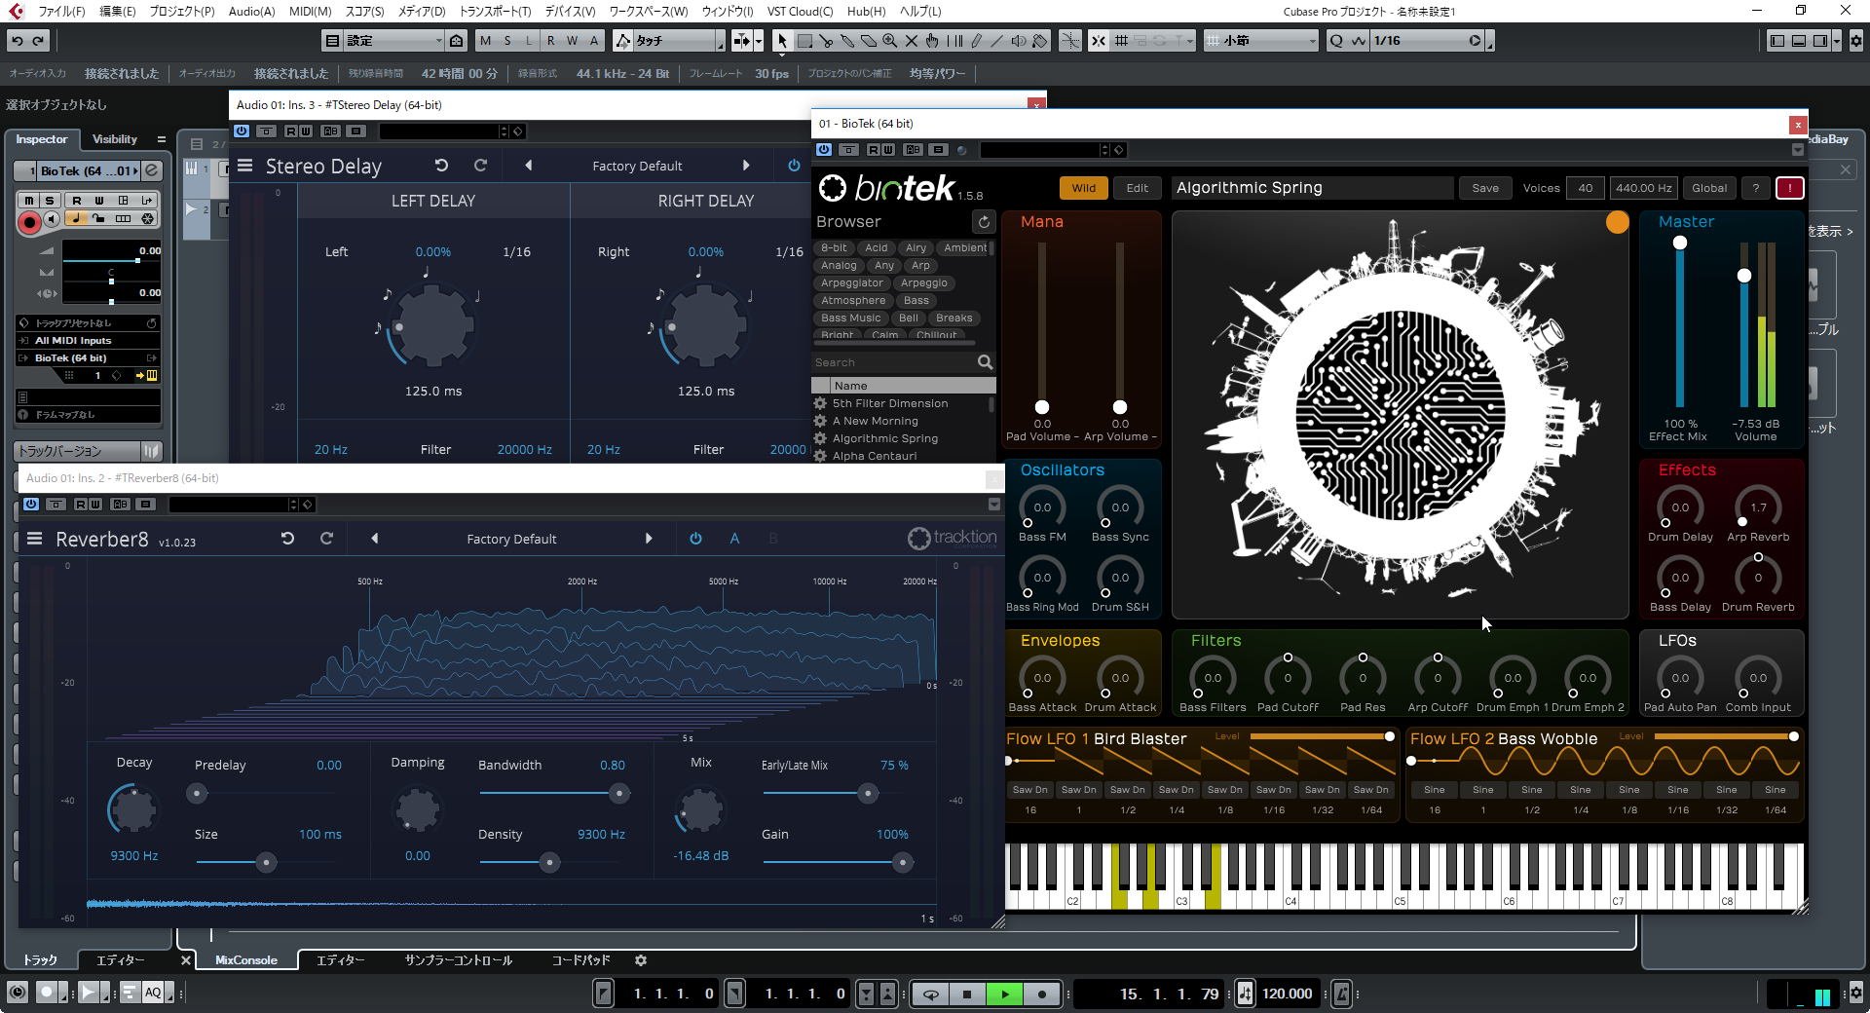Click Stereo Delay undo icon
This screenshot has width=1870, height=1013.
click(x=441, y=166)
